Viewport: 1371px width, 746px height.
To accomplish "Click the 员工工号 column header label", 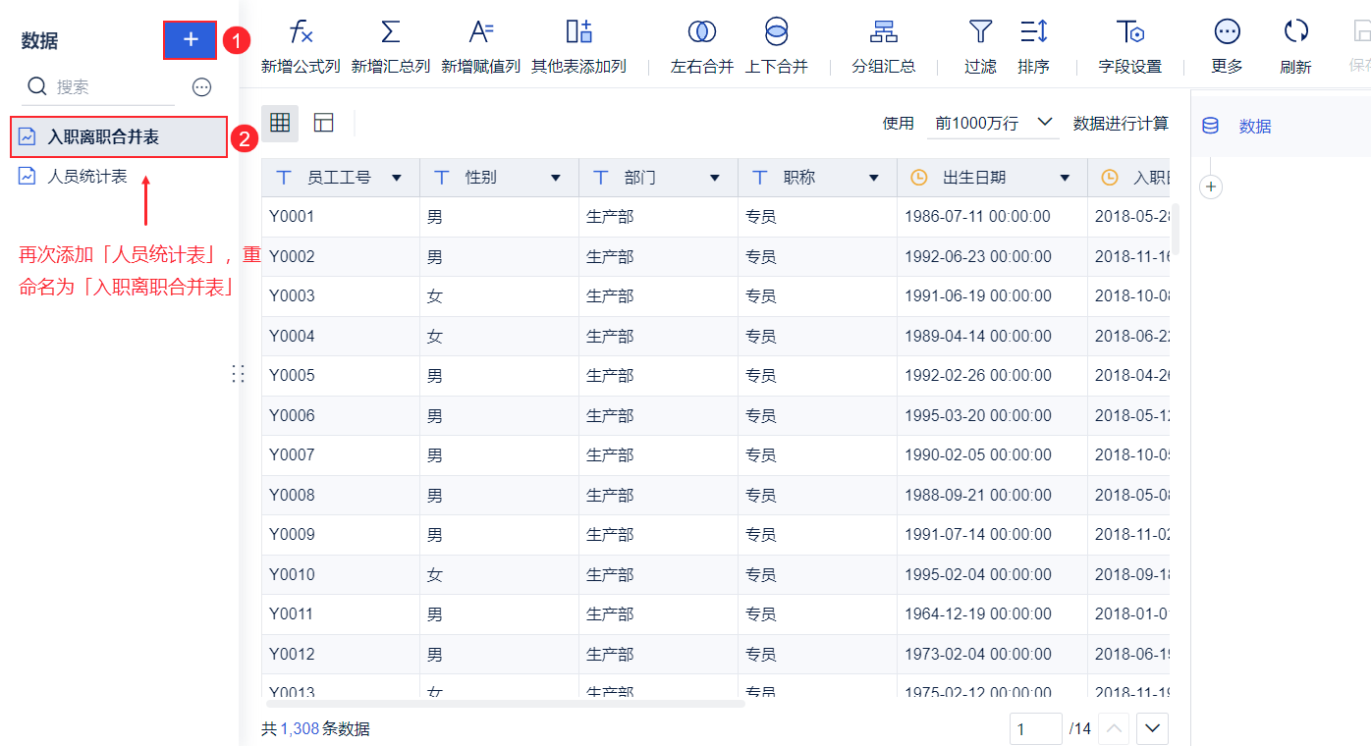I will [339, 178].
